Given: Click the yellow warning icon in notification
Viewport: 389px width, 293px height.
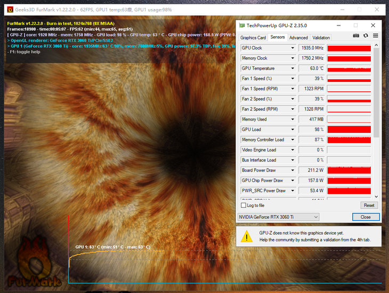Looking at the screenshot, I should (247, 237).
